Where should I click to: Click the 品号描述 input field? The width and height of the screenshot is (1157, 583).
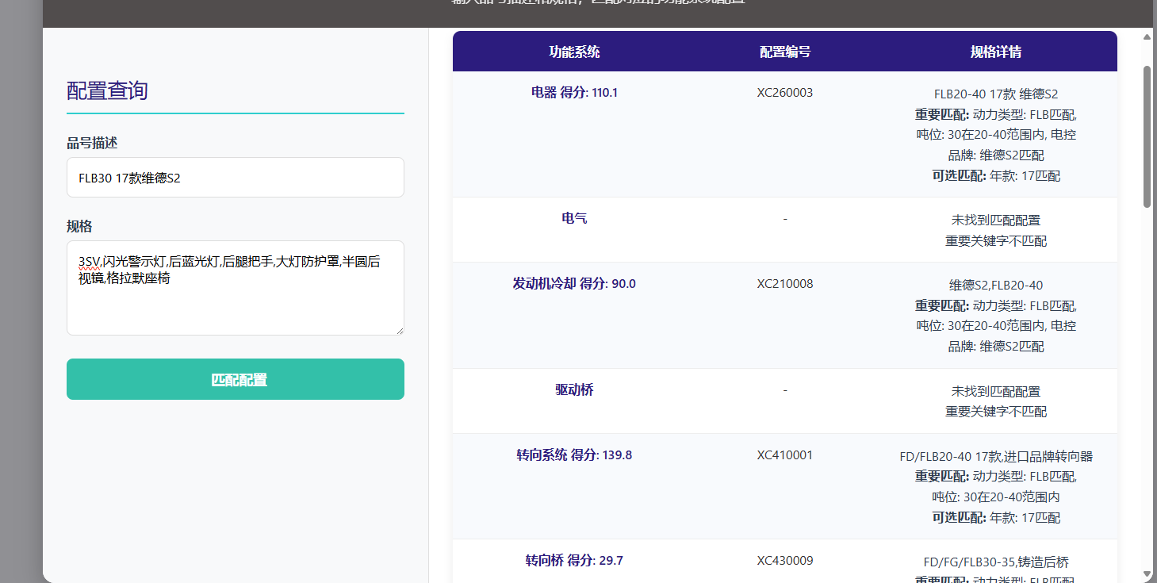(x=235, y=178)
